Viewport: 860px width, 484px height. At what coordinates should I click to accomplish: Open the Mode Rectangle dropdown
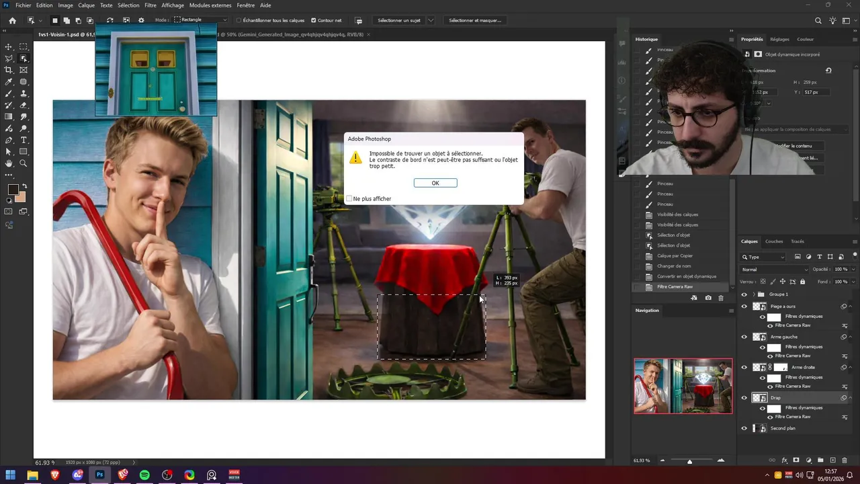pyautogui.click(x=200, y=20)
